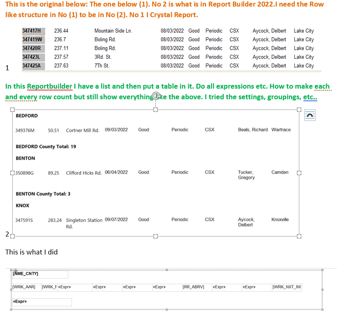The height and width of the screenshot is (319, 356).
Task: Select the [RR_ABRV] field in the design row
Action: pyautogui.click(x=197, y=287)
